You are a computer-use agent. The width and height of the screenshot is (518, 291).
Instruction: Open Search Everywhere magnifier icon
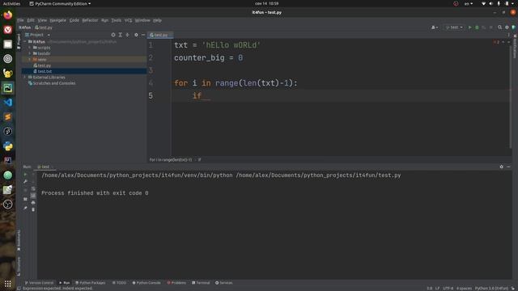(500, 27)
